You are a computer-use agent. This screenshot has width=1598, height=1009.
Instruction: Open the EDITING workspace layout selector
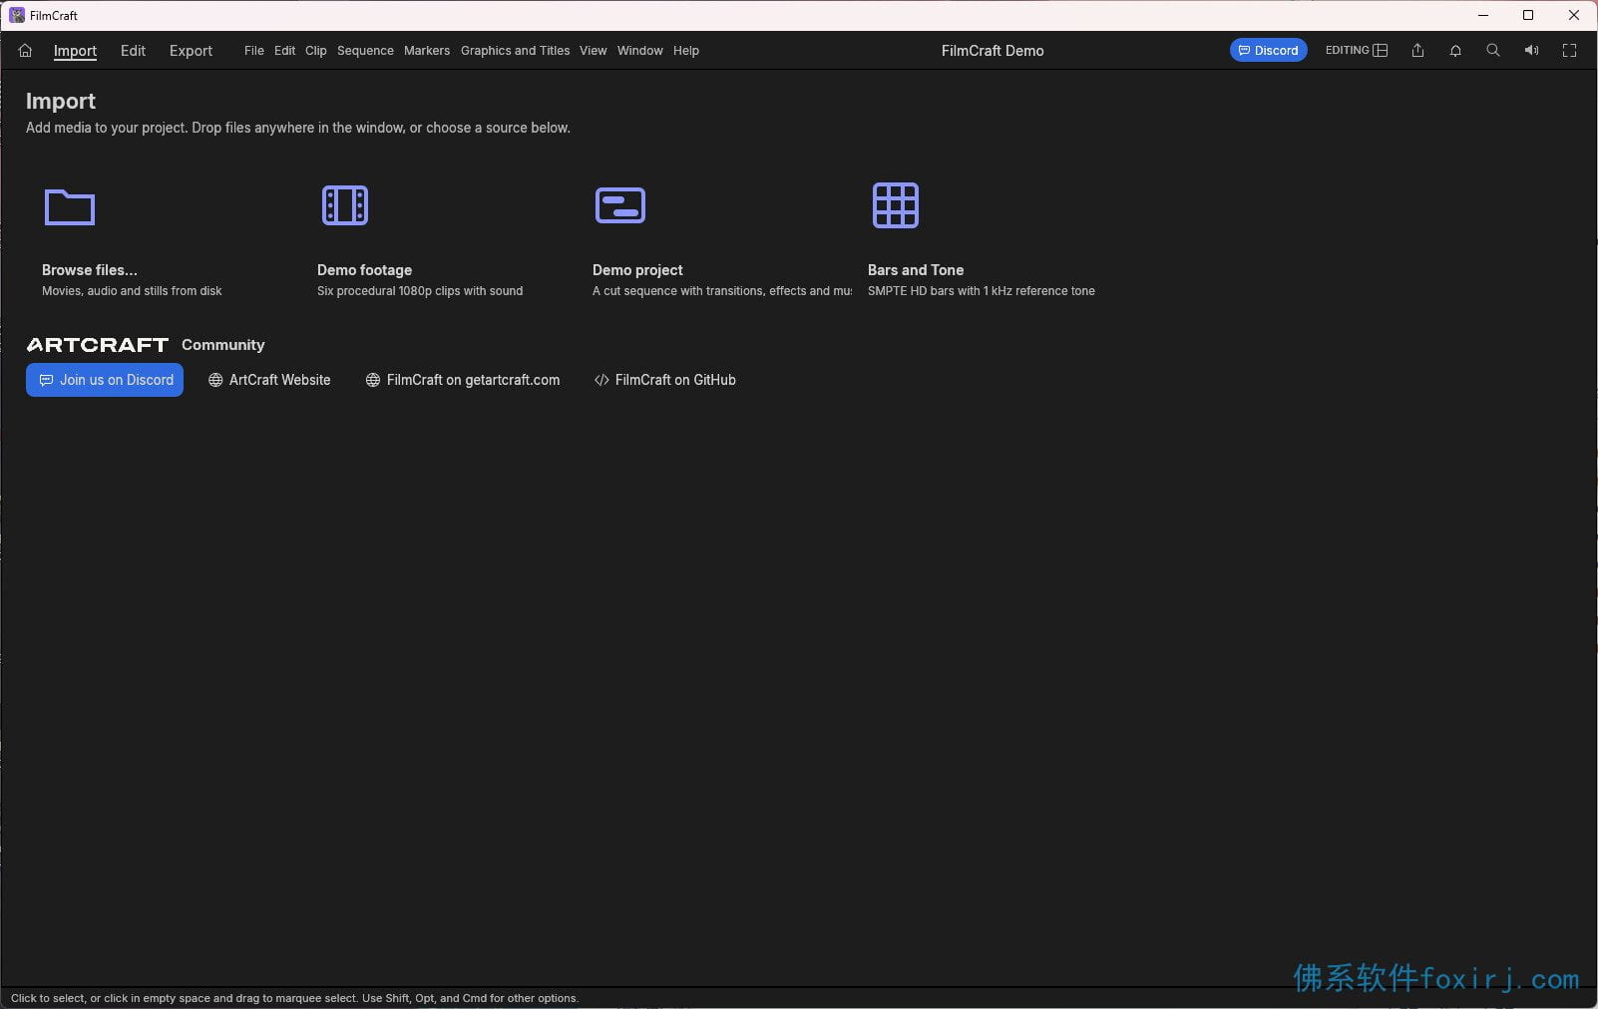(1357, 50)
